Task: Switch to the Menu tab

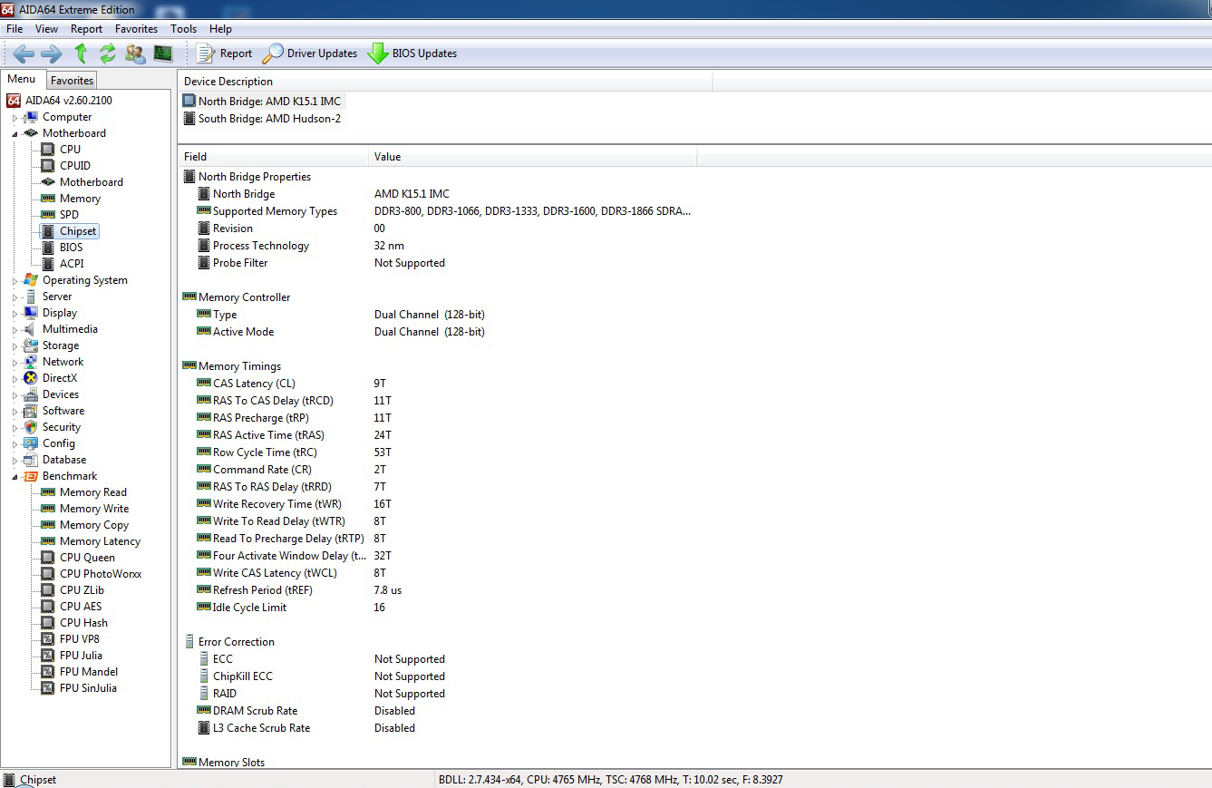Action: (x=22, y=79)
